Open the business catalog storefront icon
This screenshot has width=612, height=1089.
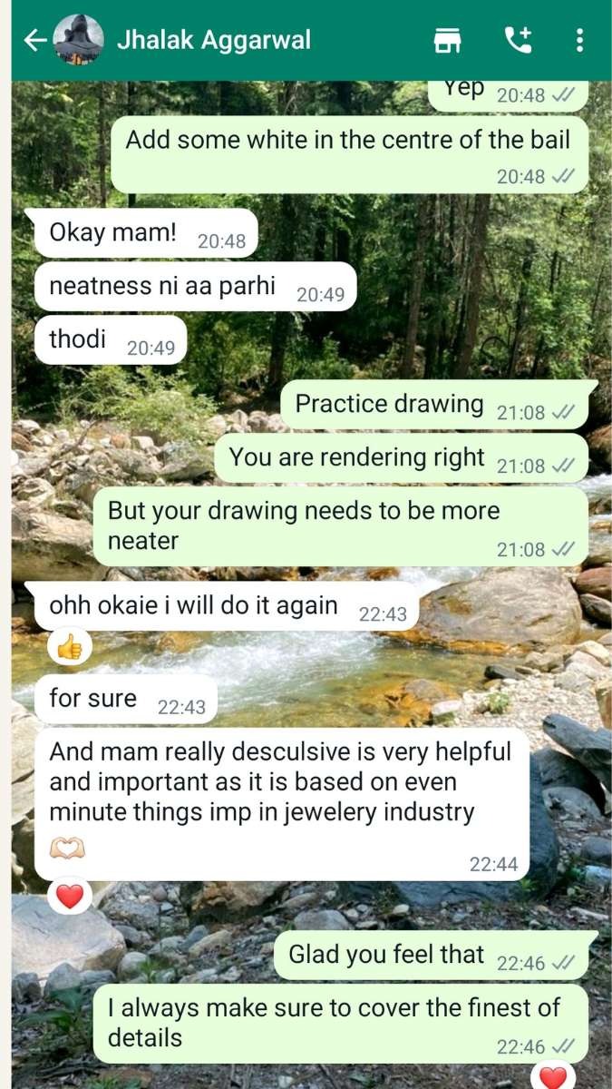click(x=447, y=41)
